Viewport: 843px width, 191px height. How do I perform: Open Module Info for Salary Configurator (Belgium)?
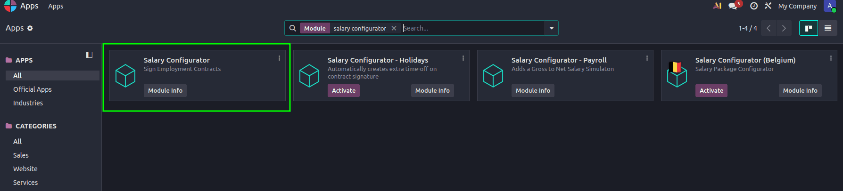(800, 90)
